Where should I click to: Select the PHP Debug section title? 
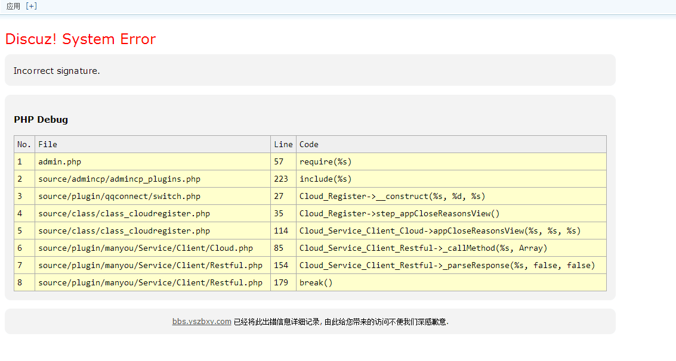click(41, 119)
